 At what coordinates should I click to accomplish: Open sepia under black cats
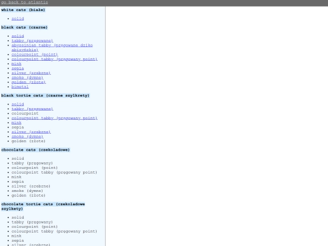pos(18,68)
